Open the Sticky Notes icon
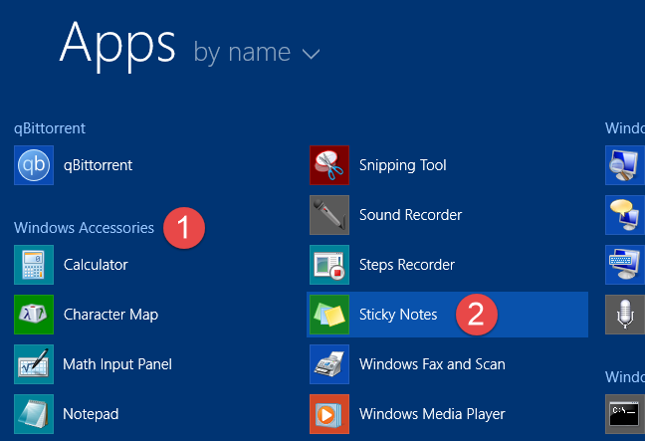Viewport: 645px width, 441px height. tap(329, 315)
